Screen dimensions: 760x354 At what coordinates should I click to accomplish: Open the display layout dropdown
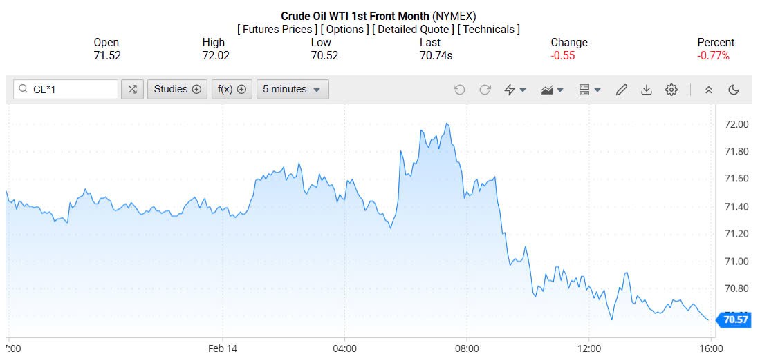point(589,90)
